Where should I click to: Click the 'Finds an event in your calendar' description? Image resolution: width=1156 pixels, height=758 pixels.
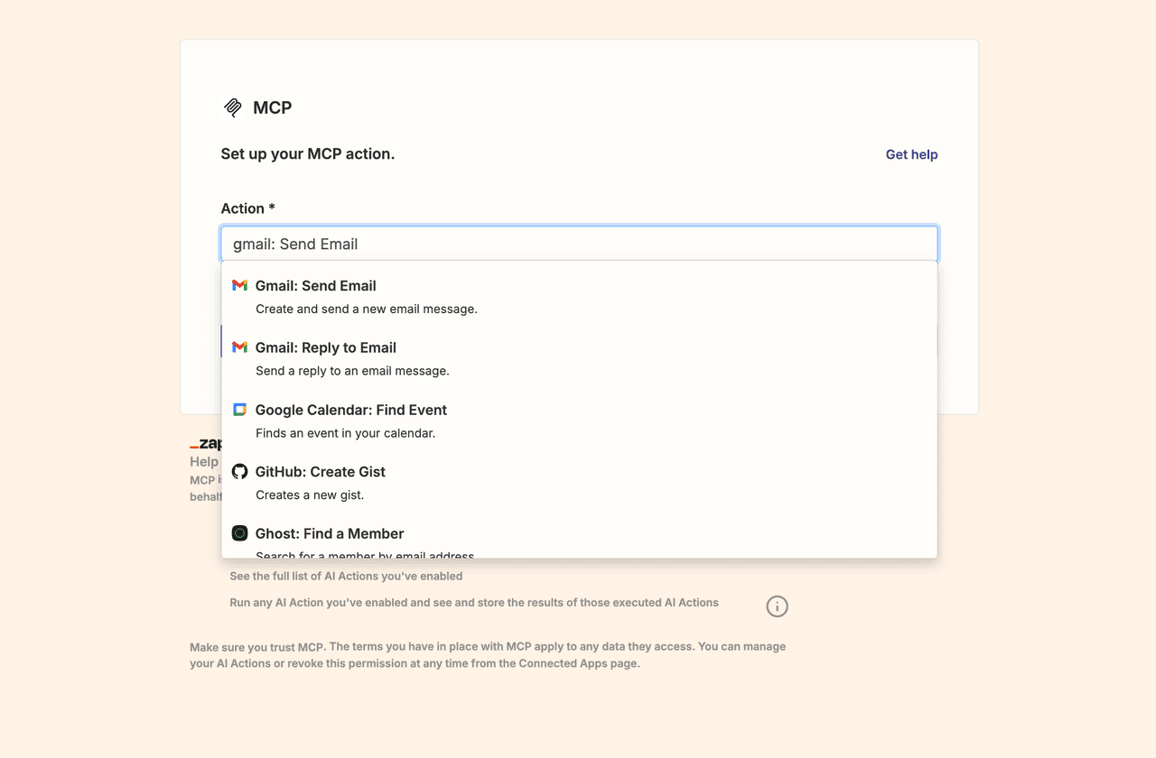tap(345, 433)
